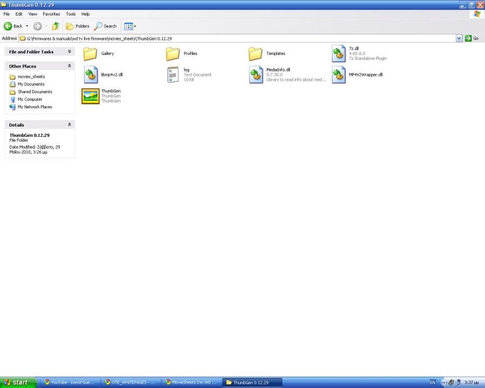Switch to YouTube taskbar window

(71, 383)
